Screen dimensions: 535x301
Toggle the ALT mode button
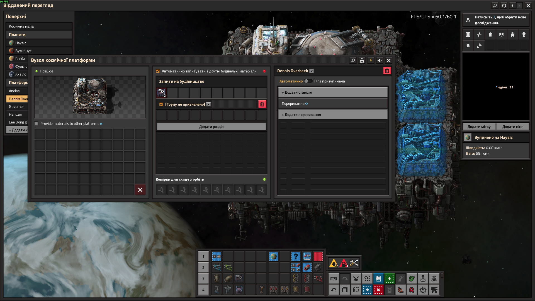click(x=334, y=278)
